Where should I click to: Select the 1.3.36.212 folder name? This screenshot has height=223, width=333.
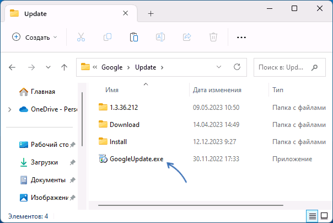click(123, 108)
